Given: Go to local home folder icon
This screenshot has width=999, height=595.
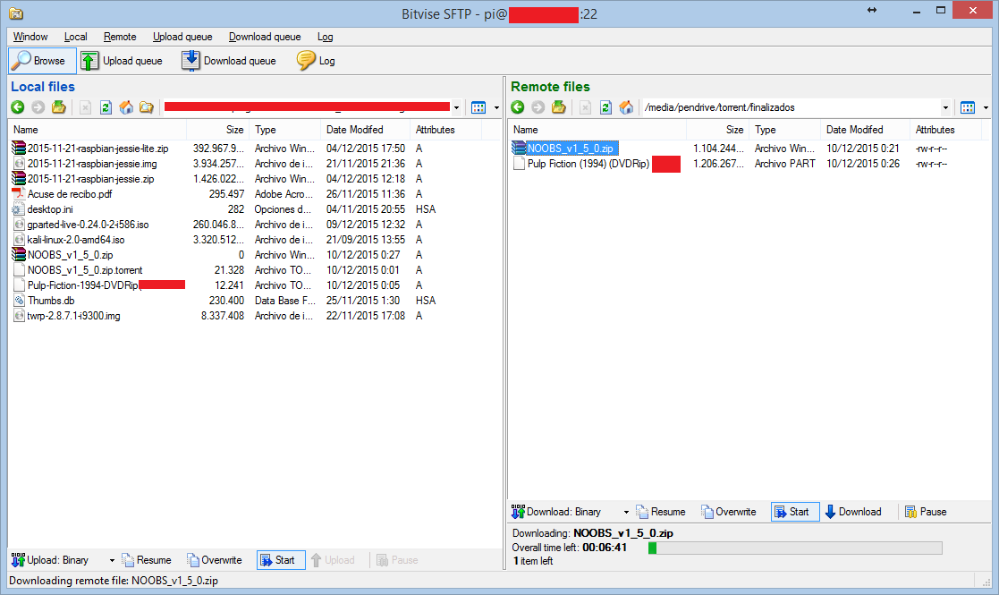Looking at the screenshot, I should point(126,107).
